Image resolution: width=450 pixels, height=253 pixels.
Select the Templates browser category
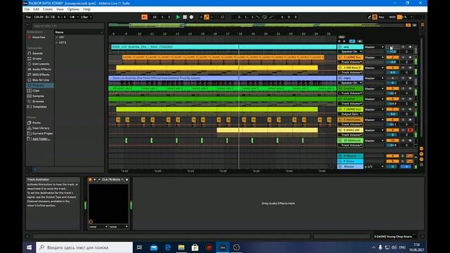[39, 107]
